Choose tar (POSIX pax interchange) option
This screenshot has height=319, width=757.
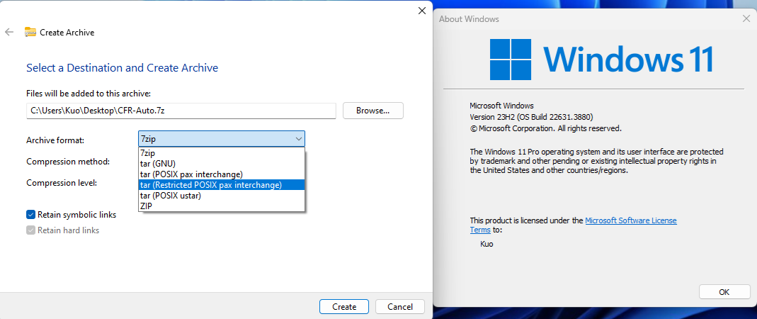[x=222, y=174]
